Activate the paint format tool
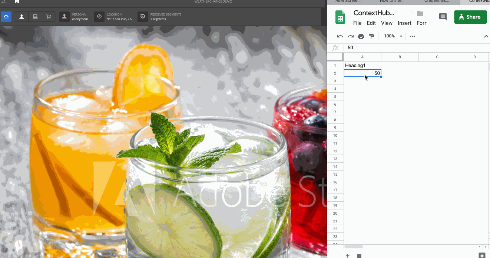The height and width of the screenshot is (258, 490). (x=371, y=36)
